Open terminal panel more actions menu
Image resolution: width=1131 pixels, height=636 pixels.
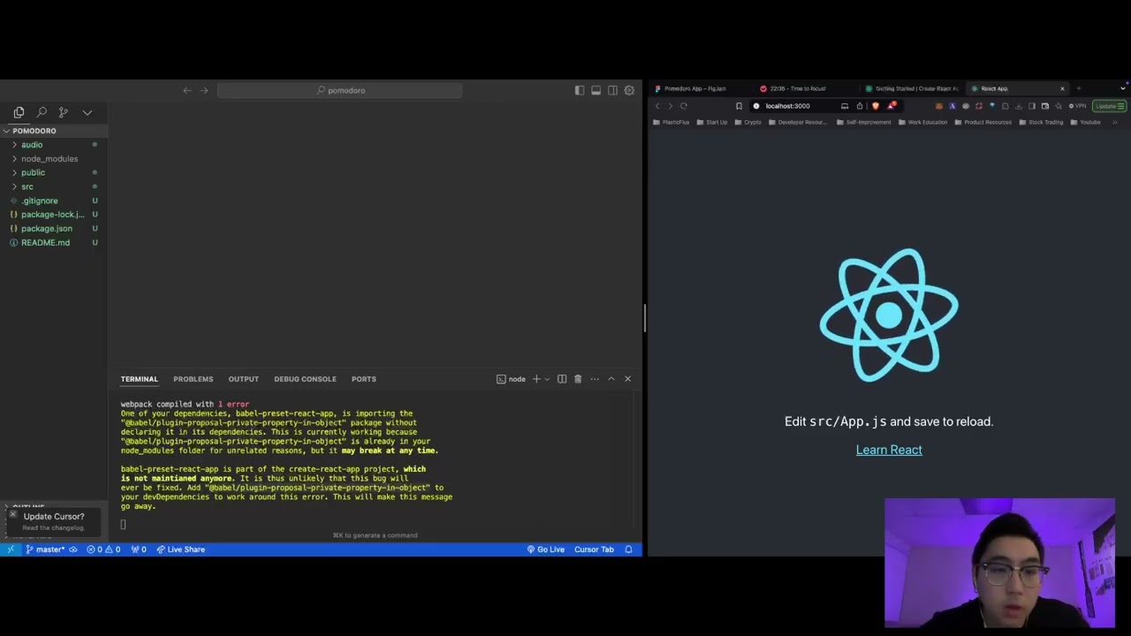tap(595, 379)
